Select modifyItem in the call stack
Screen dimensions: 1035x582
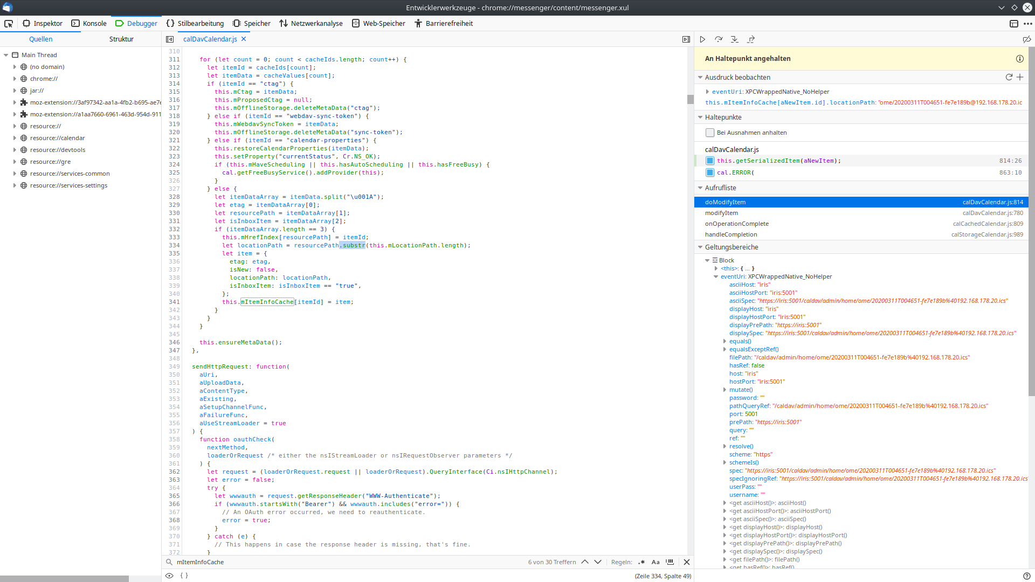click(722, 213)
